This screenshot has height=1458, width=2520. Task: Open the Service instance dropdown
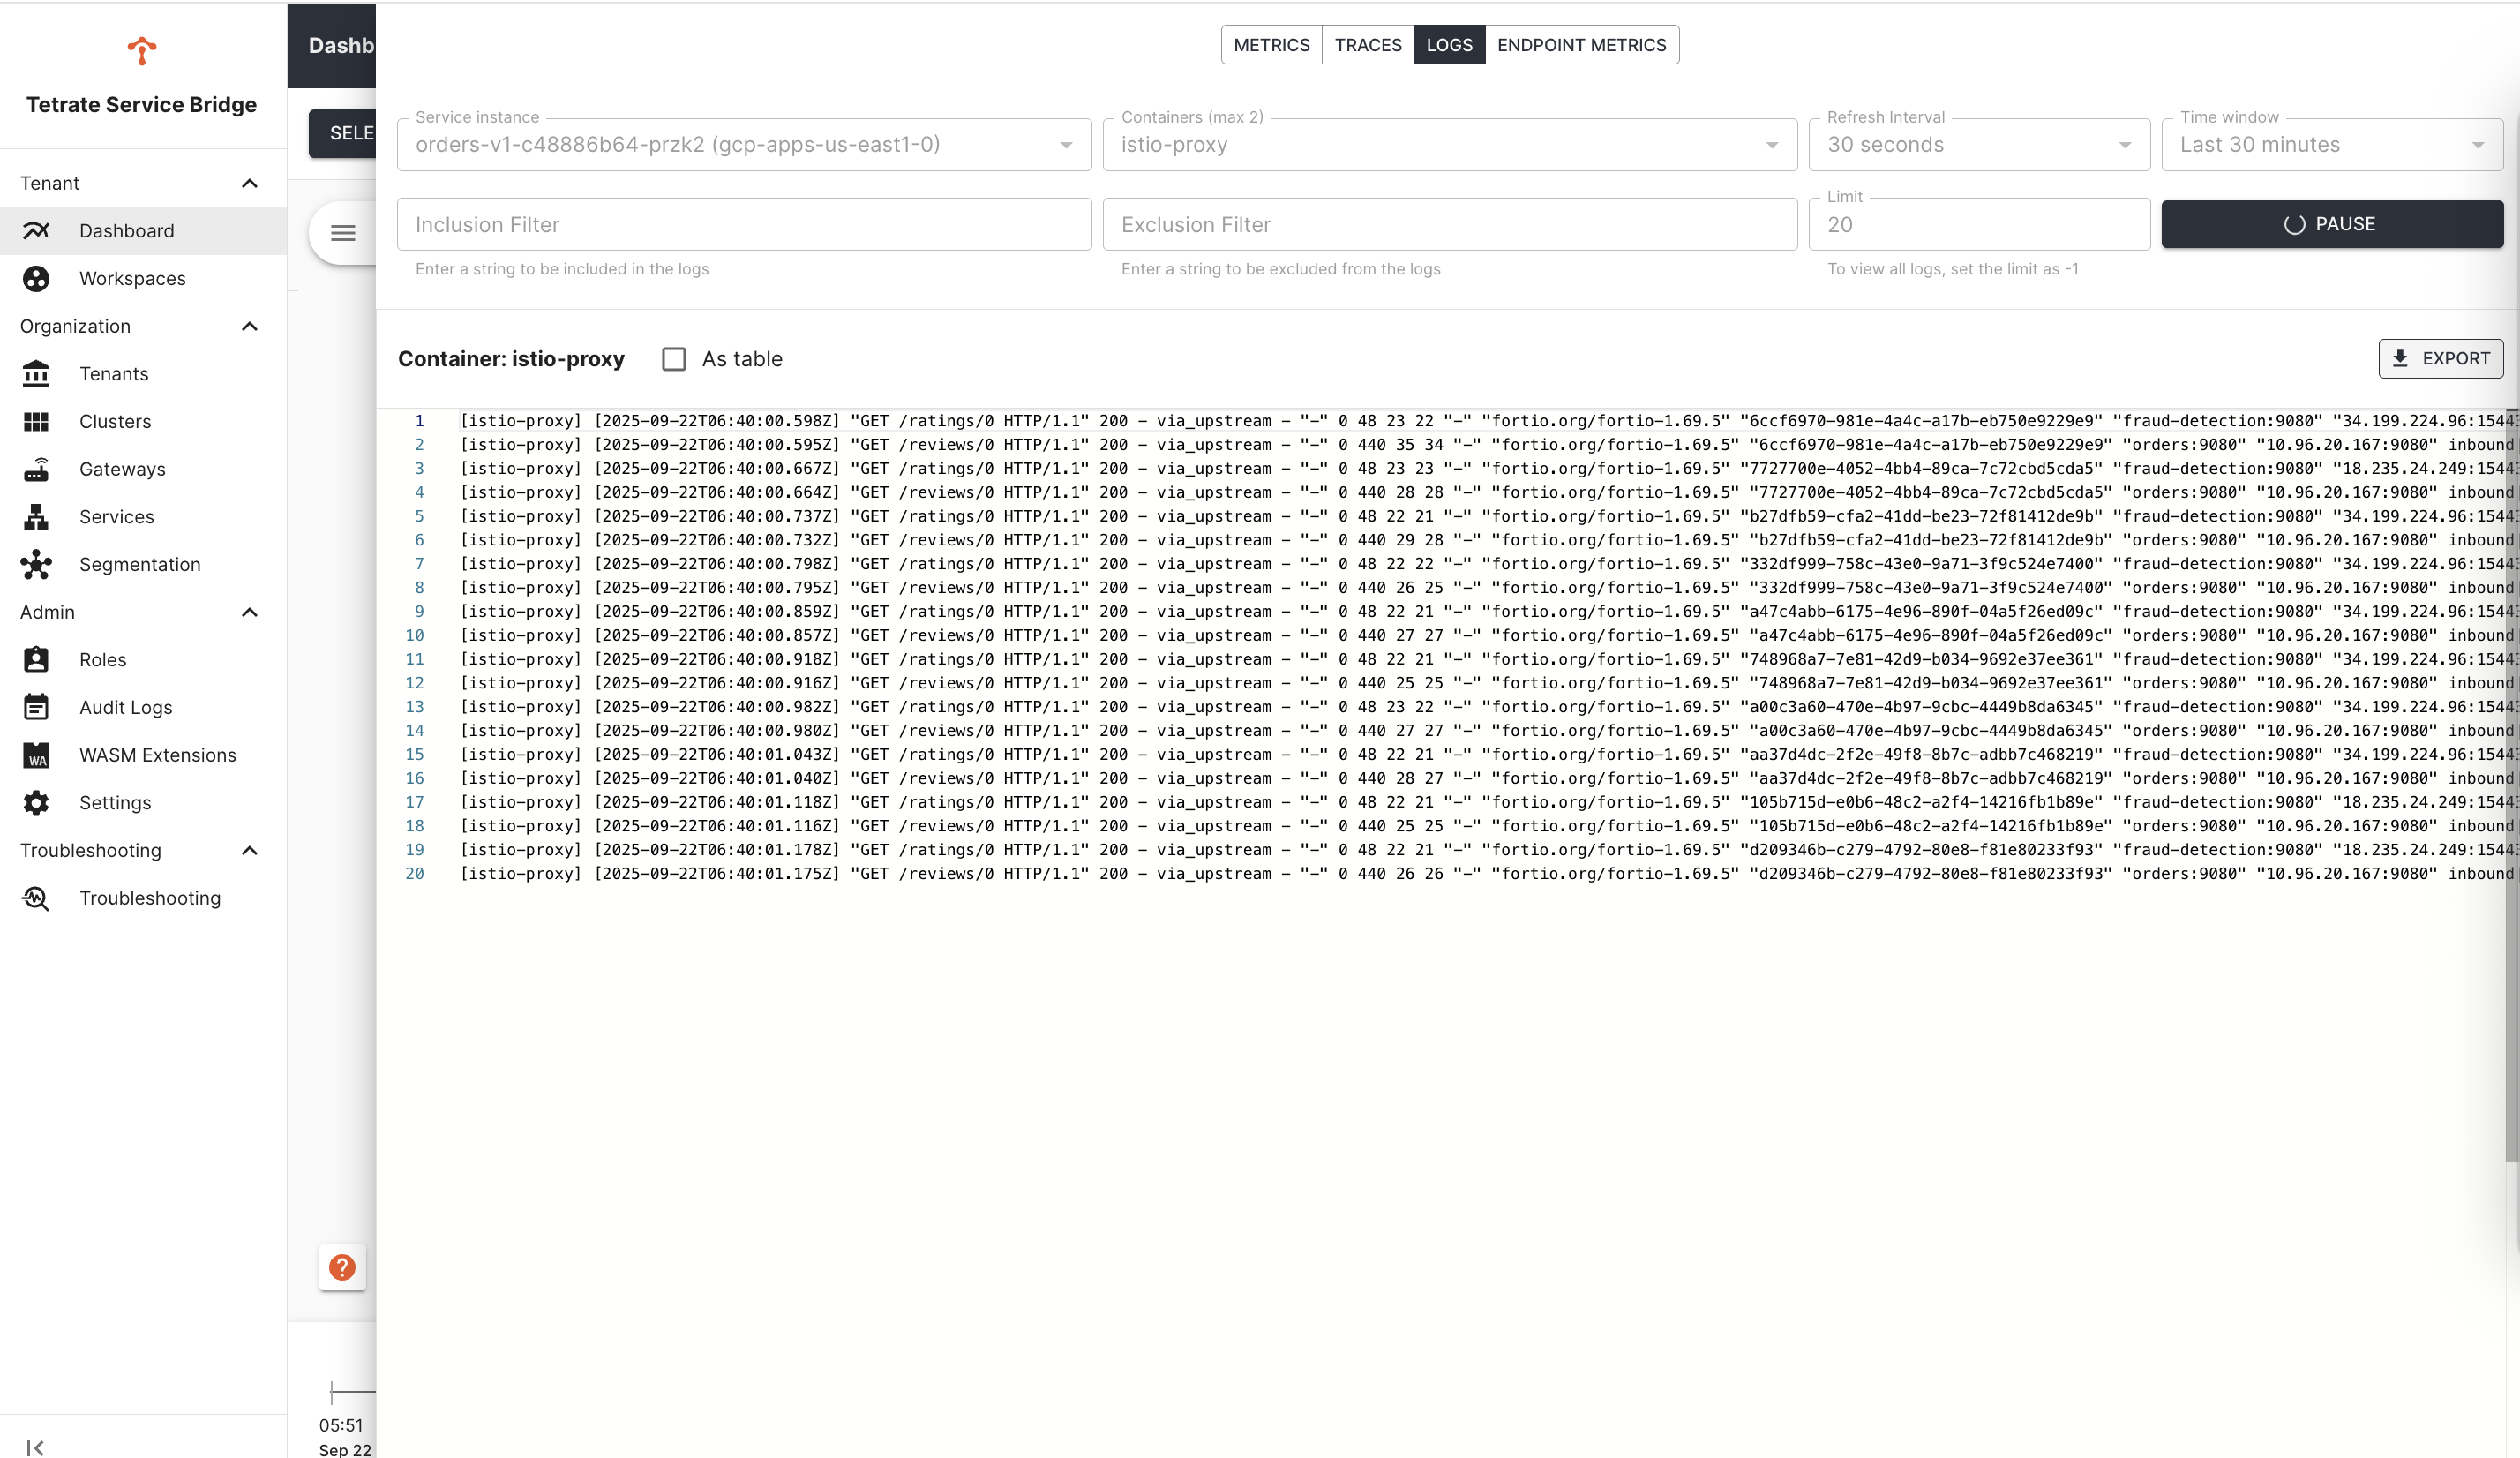point(743,145)
